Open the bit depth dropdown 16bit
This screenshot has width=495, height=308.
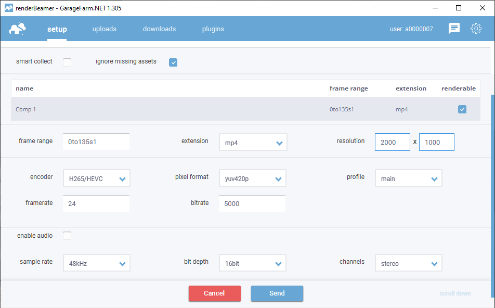click(253, 263)
